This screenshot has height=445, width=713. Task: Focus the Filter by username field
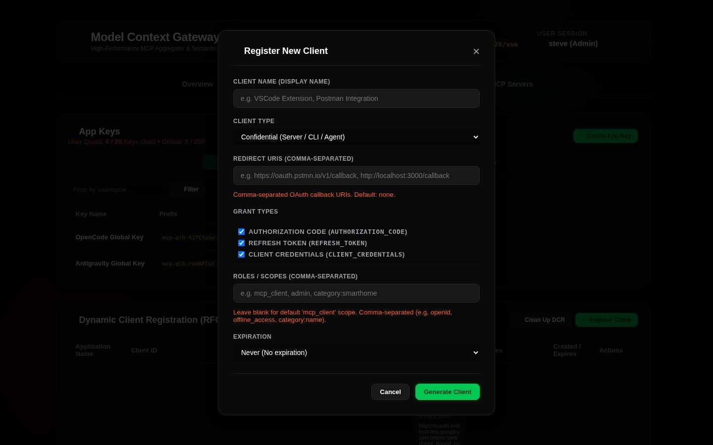pos(116,190)
